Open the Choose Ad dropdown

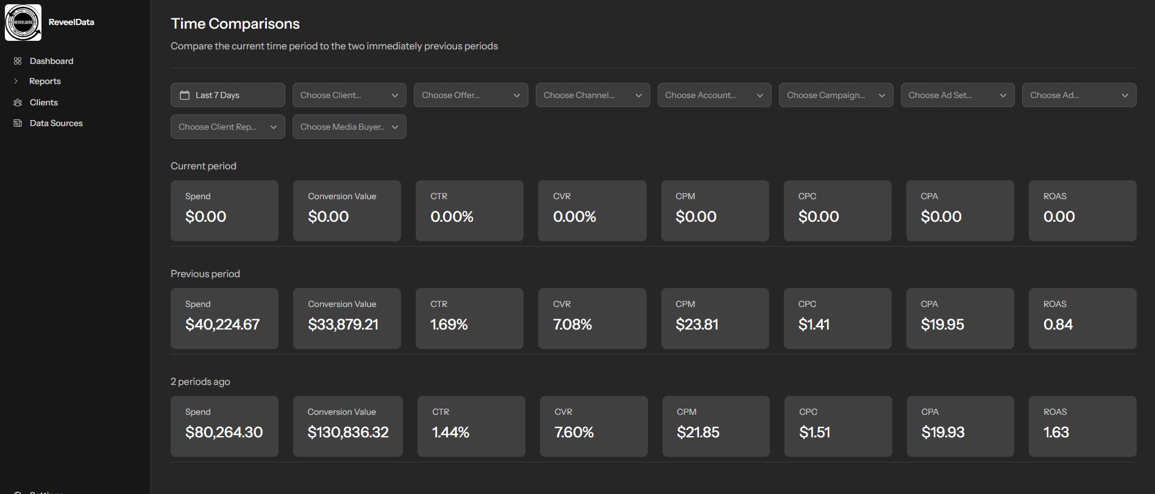point(1079,95)
